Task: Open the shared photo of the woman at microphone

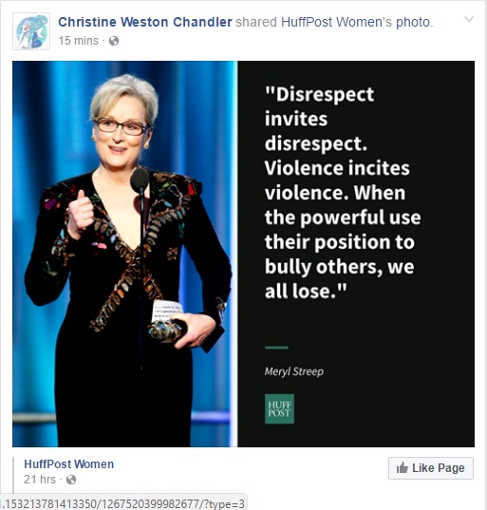Action: (125, 254)
